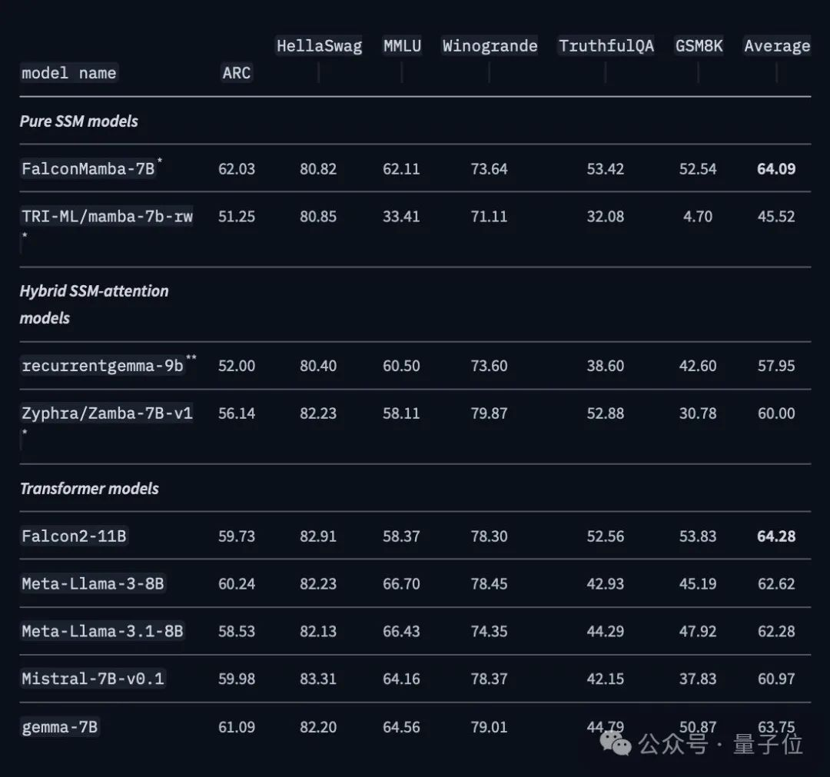The width and height of the screenshot is (830, 777).
Task: Click FalconMamba-7B GSM8K score 52.54
Action: pos(698,169)
